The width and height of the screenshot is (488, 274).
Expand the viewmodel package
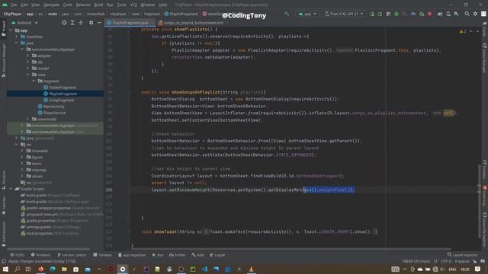pyautogui.click(x=28, y=119)
